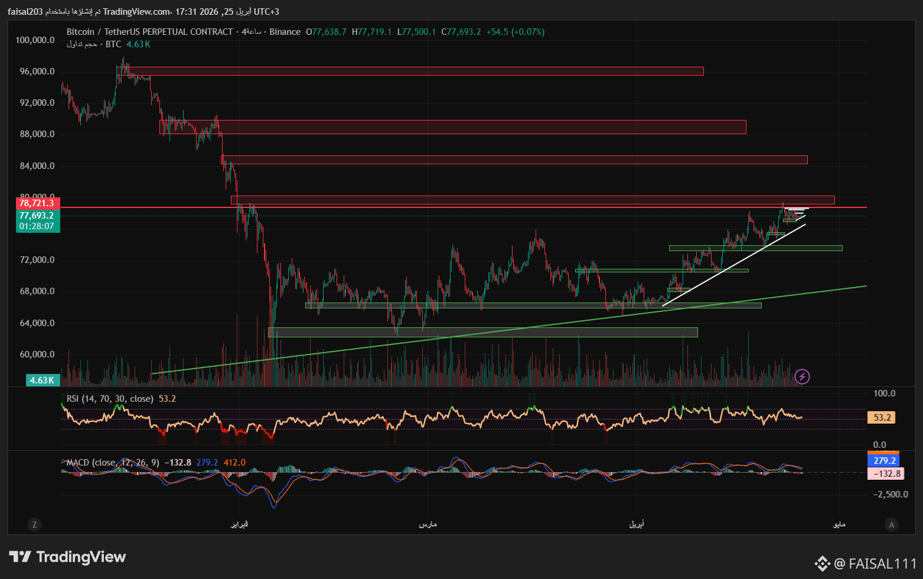Image resolution: width=923 pixels, height=579 pixels.
Task: Click the blue 279.2 MACD value label
Action: [884, 461]
